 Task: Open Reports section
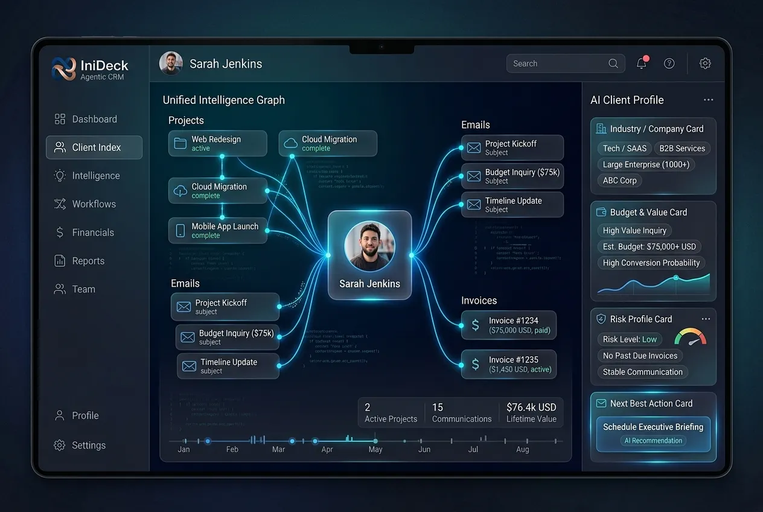pyautogui.click(x=94, y=261)
